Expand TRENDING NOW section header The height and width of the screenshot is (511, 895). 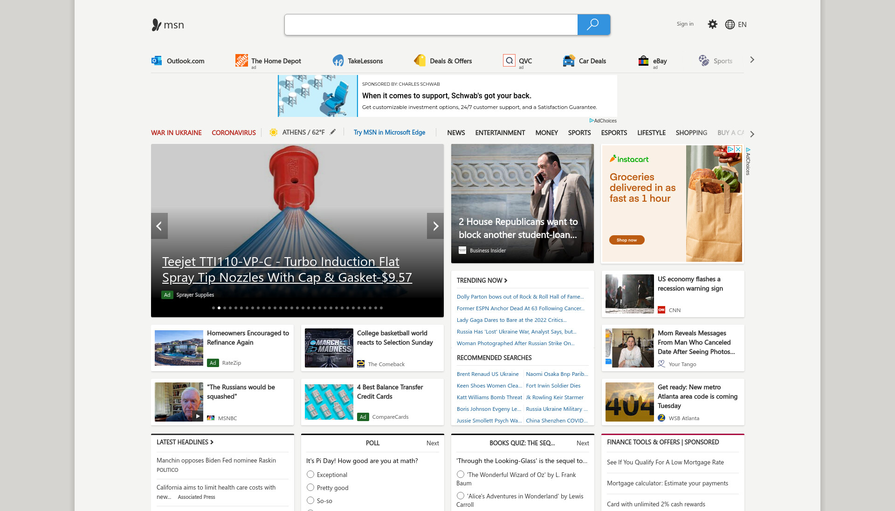[x=482, y=280]
